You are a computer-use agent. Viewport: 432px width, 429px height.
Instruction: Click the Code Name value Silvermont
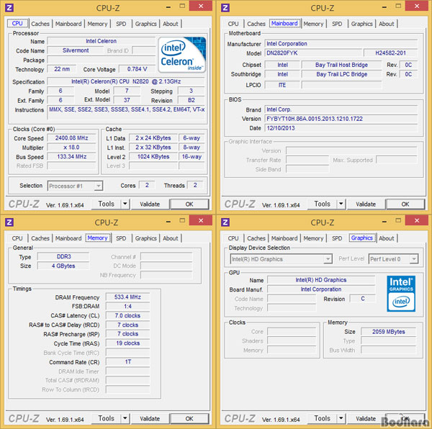click(x=76, y=50)
